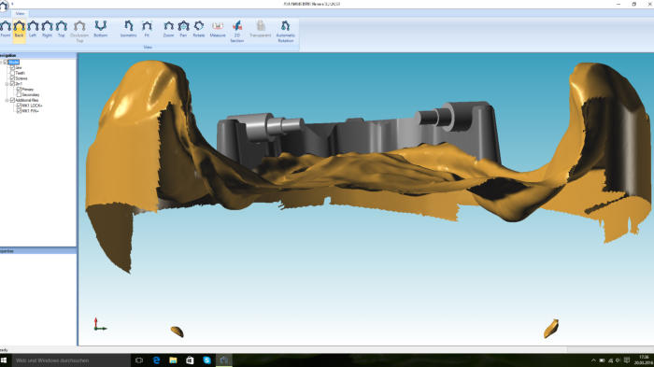Collapse the Additional files tree node
654x367 pixels.
coord(7,100)
